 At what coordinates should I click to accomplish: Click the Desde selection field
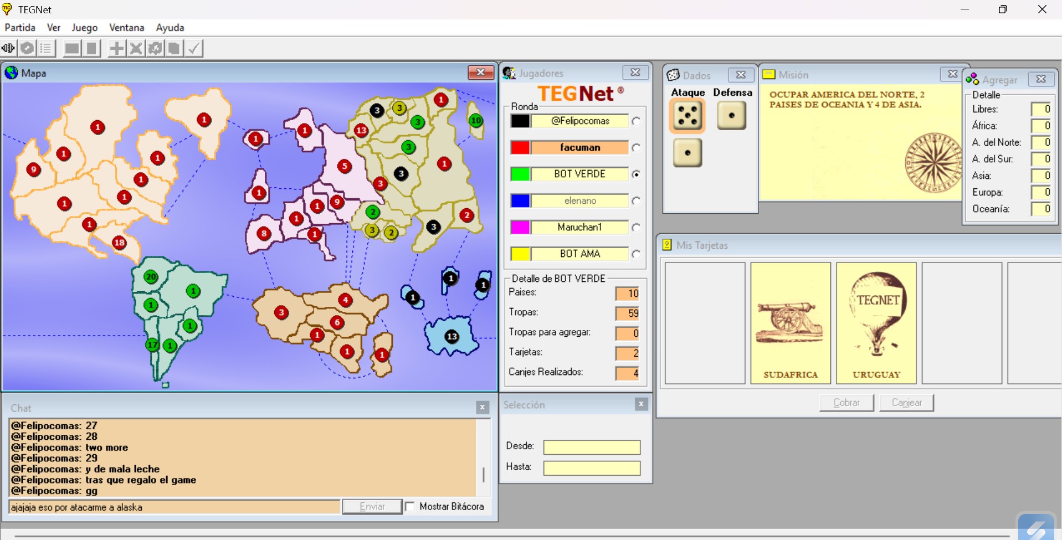pyautogui.click(x=591, y=447)
